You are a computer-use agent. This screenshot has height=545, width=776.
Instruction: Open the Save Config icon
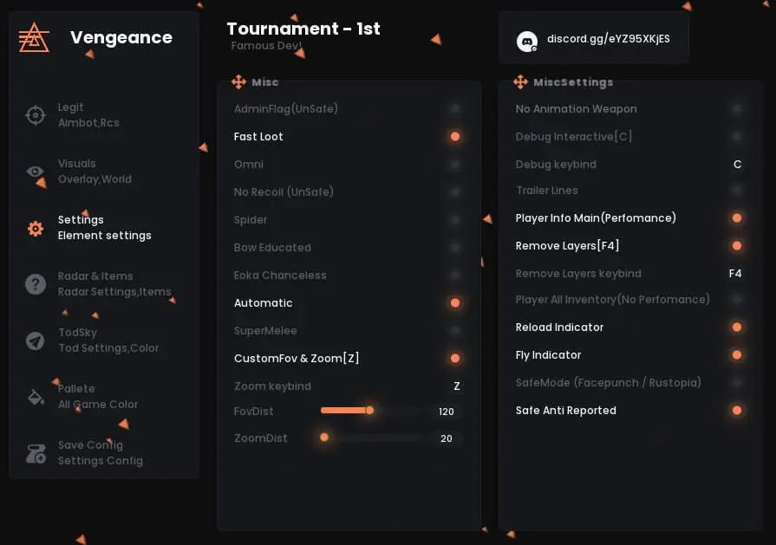click(x=36, y=453)
